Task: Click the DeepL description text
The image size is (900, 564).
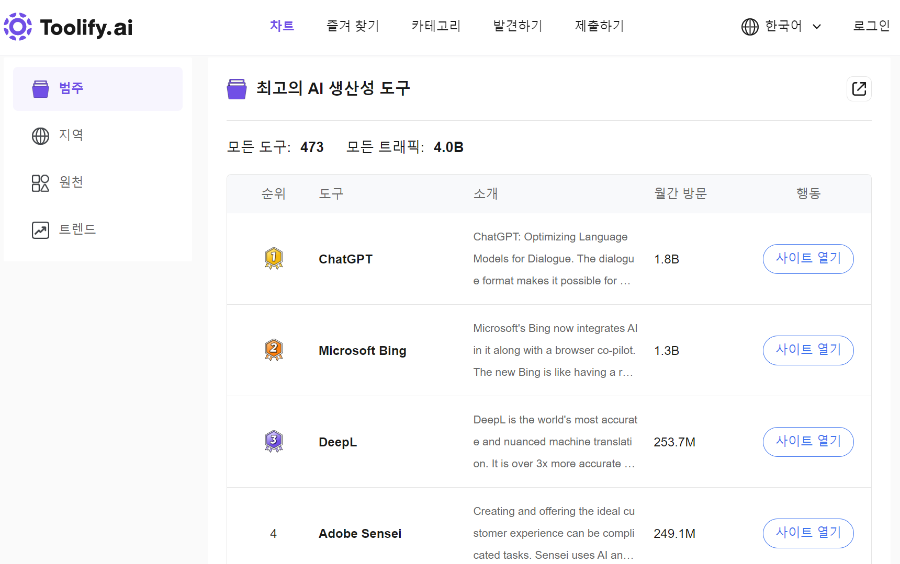Action: 555,442
